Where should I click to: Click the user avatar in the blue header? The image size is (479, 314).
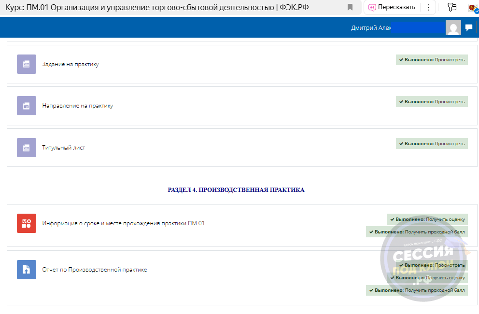coord(453,27)
